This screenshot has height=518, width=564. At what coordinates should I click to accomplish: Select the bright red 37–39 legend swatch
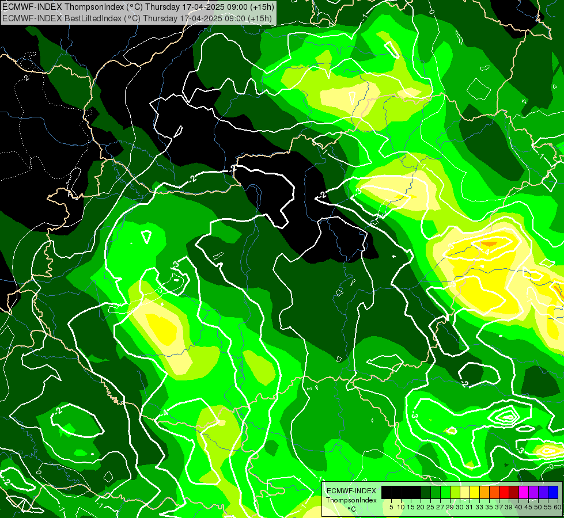click(504, 492)
